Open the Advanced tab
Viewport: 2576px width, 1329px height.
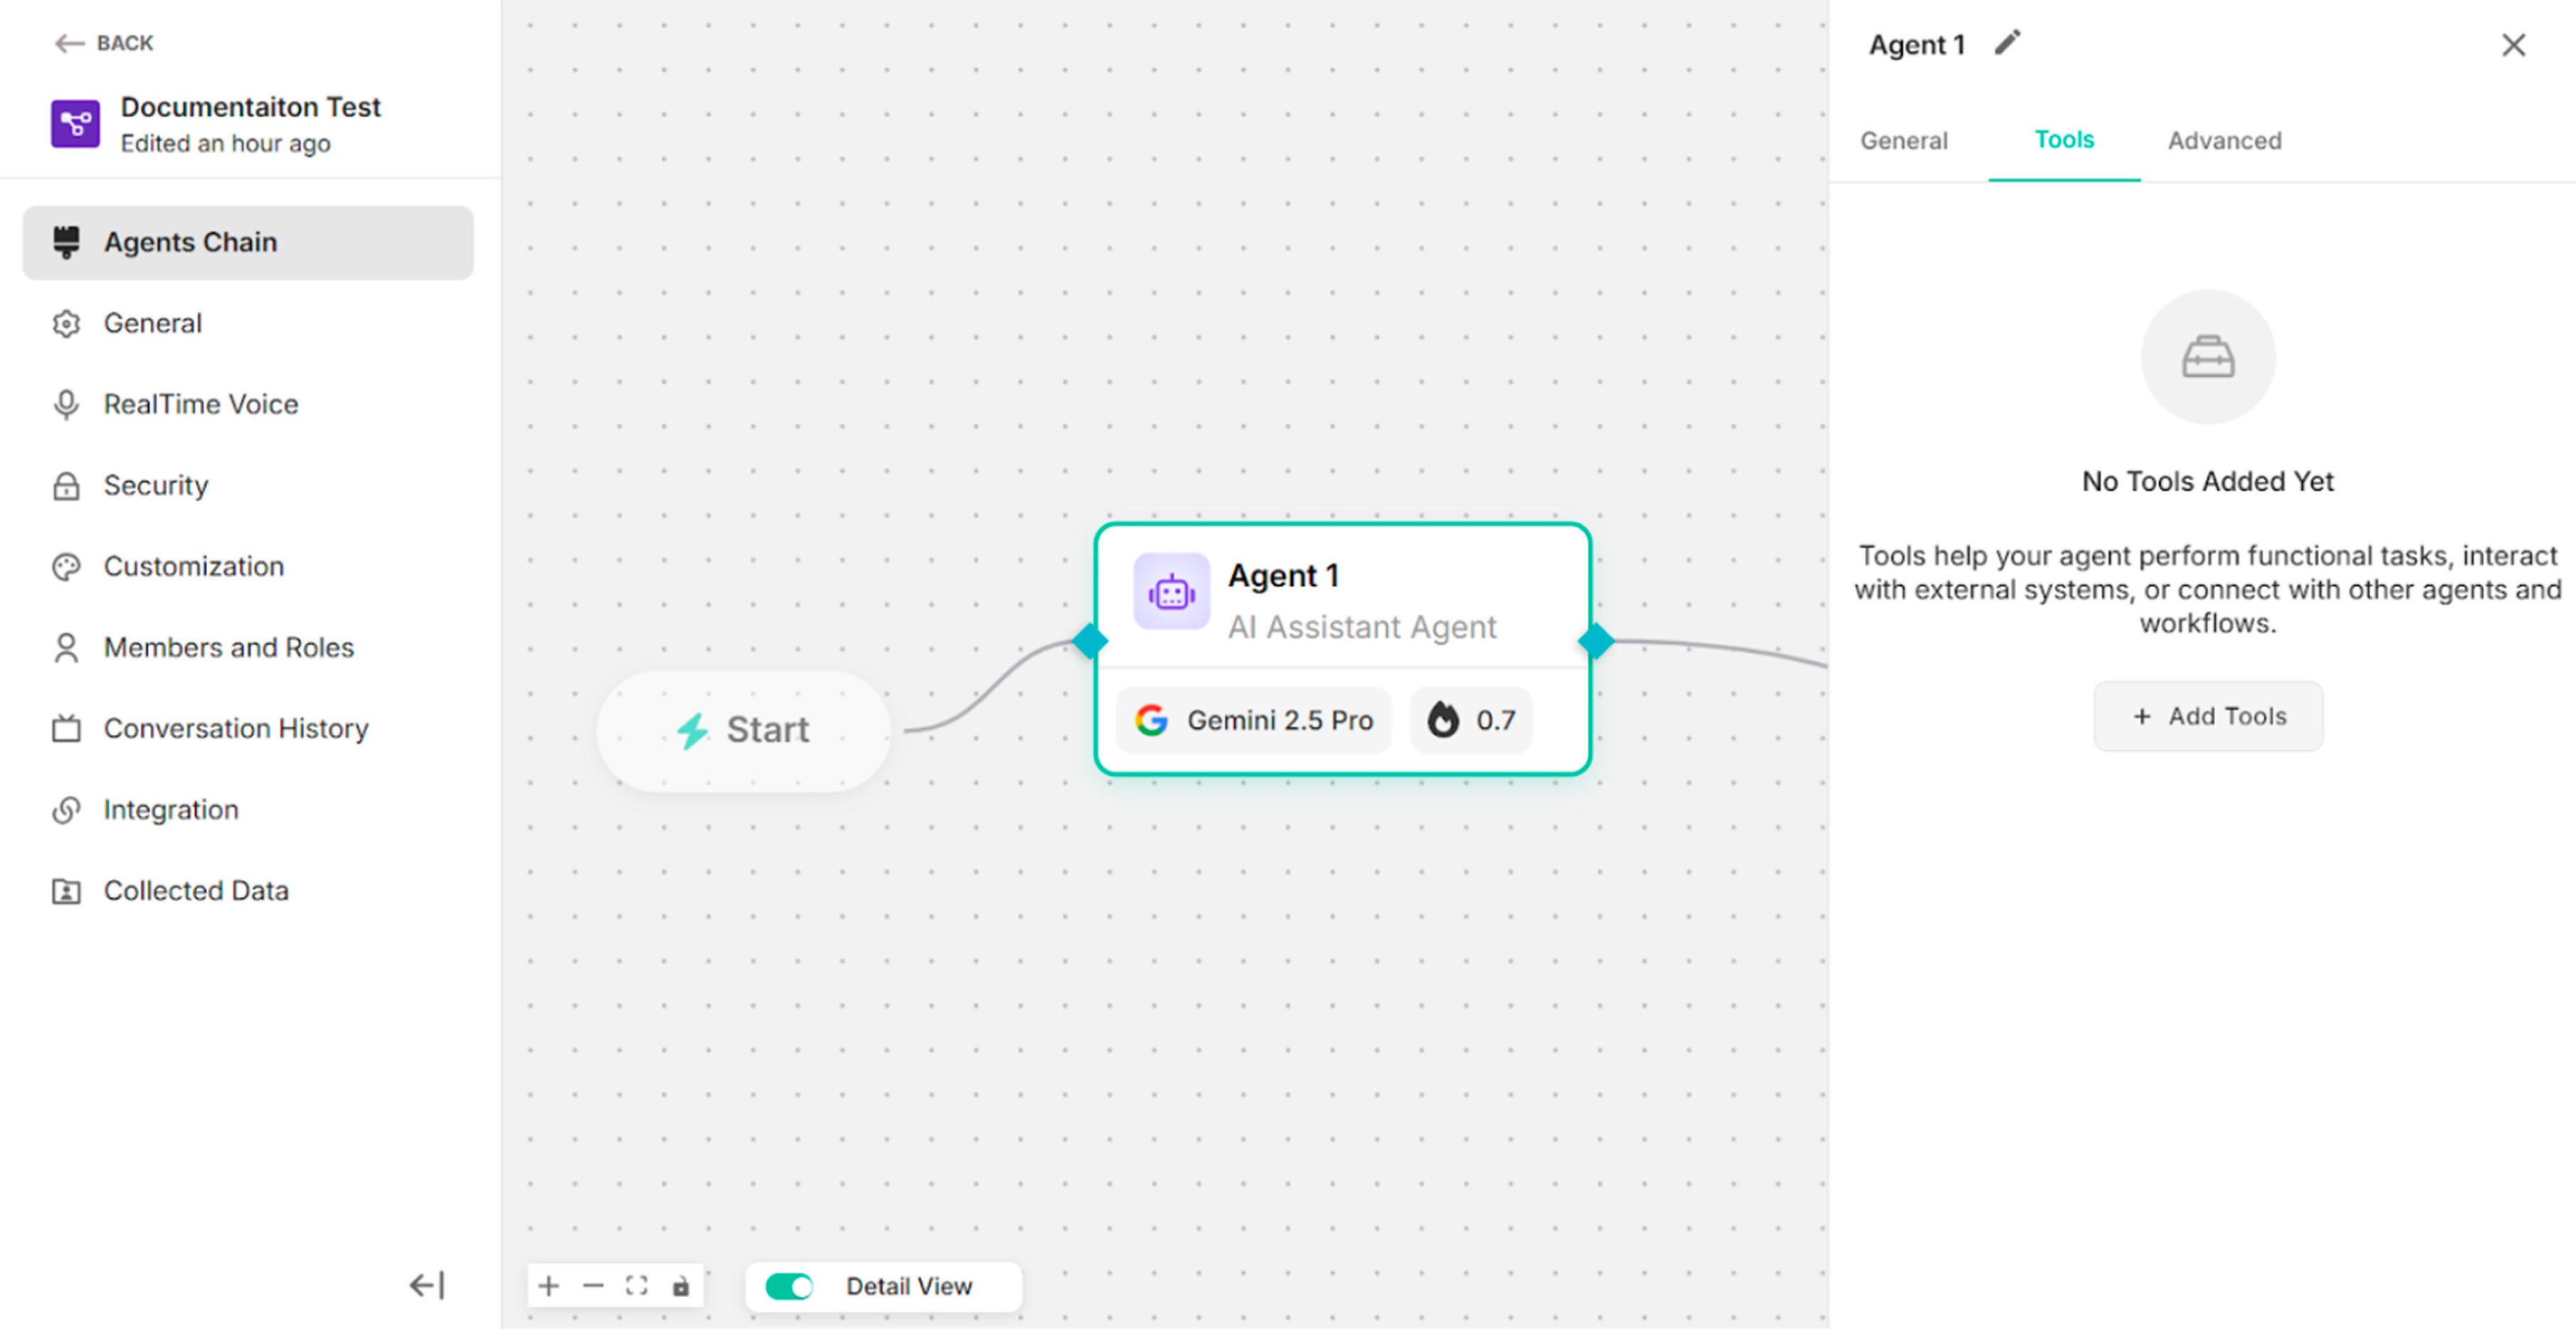coord(2224,141)
